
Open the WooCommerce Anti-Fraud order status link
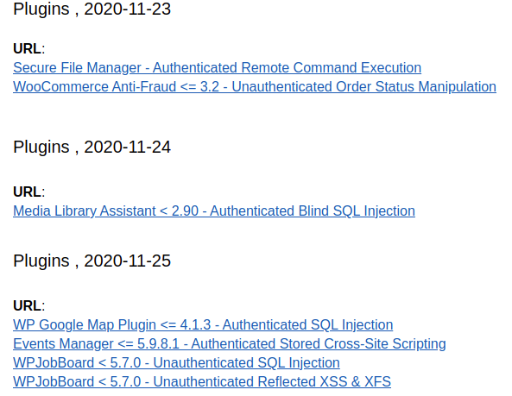[x=255, y=87]
